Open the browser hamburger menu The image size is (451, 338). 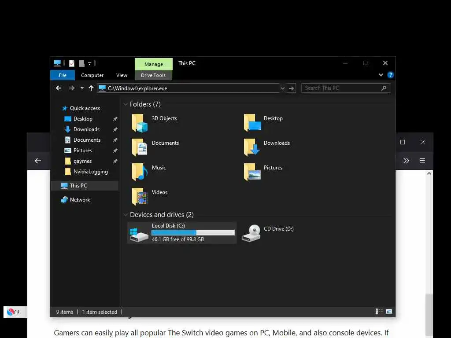point(422,161)
